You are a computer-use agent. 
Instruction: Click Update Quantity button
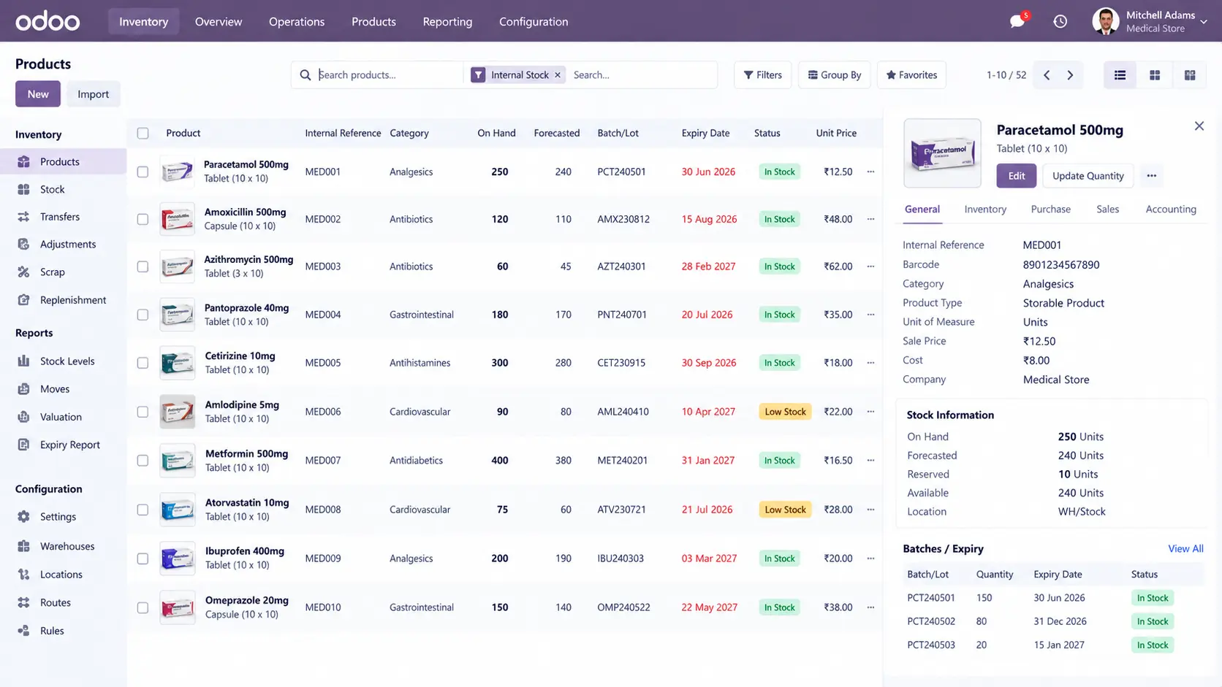[1088, 175]
